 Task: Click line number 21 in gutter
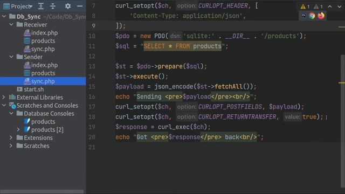click(x=92, y=147)
